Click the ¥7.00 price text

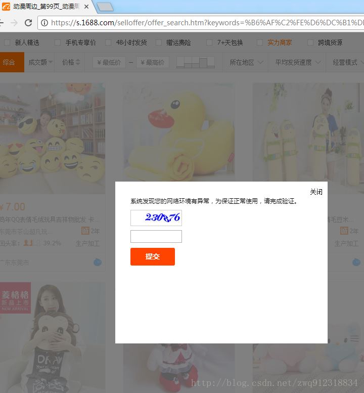click(x=13, y=207)
